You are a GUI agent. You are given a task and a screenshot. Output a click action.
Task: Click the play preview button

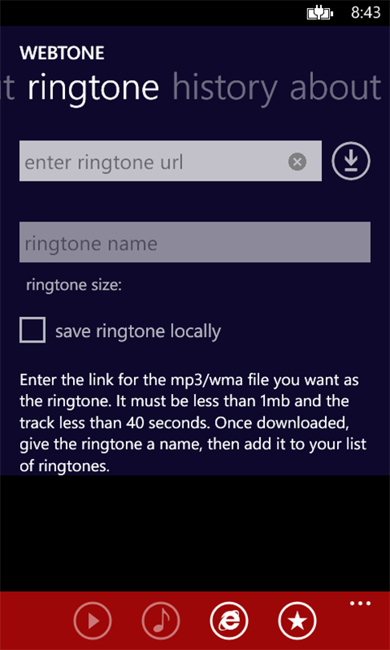[92, 620]
